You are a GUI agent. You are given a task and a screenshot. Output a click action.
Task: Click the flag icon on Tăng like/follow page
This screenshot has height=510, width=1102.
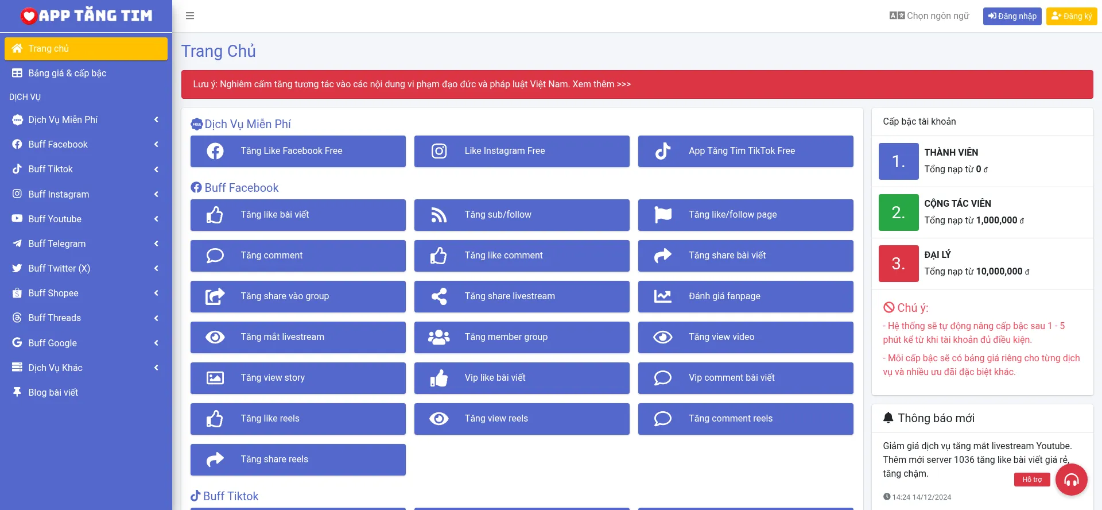click(663, 215)
